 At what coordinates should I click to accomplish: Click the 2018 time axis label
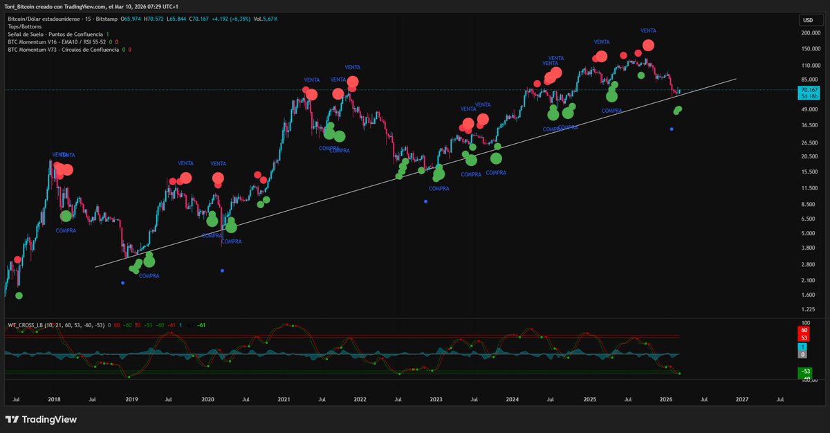54,399
